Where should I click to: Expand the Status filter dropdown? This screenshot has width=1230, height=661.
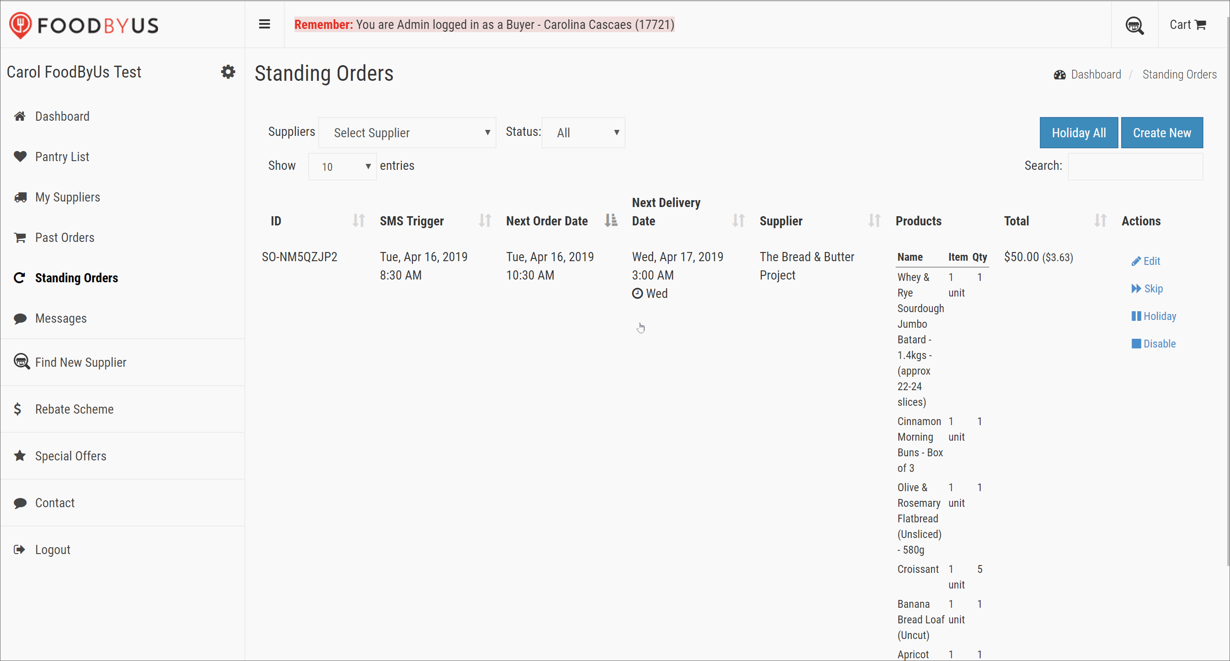click(x=583, y=133)
